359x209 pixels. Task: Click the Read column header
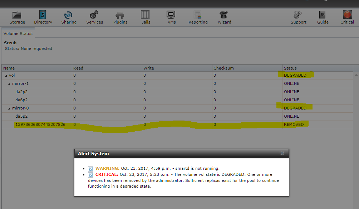click(x=107, y=68)
